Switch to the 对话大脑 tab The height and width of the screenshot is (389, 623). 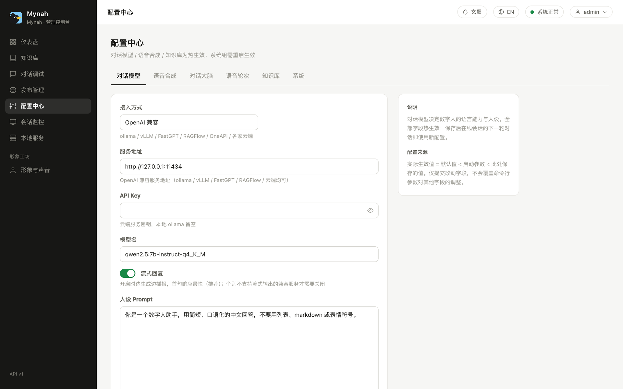coord(201,76)
